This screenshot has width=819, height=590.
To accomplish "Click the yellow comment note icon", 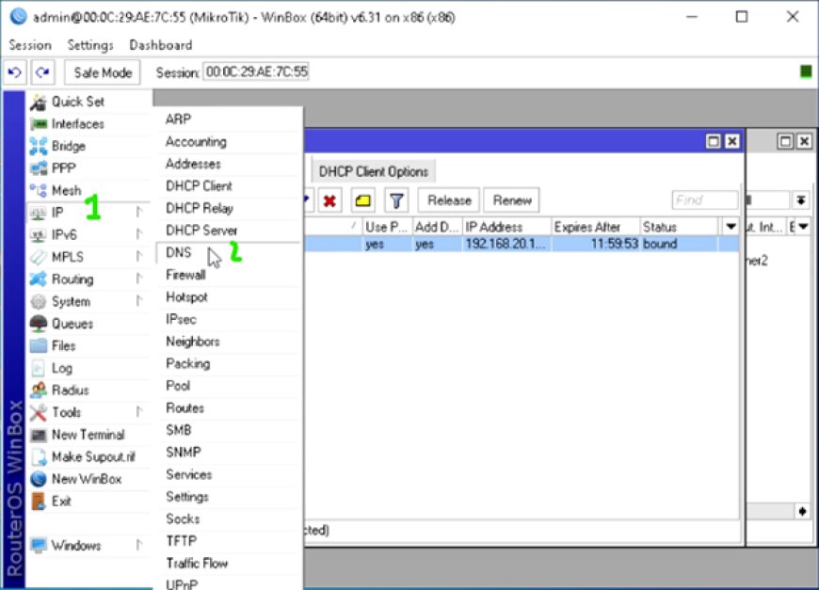I will (363, 200).
